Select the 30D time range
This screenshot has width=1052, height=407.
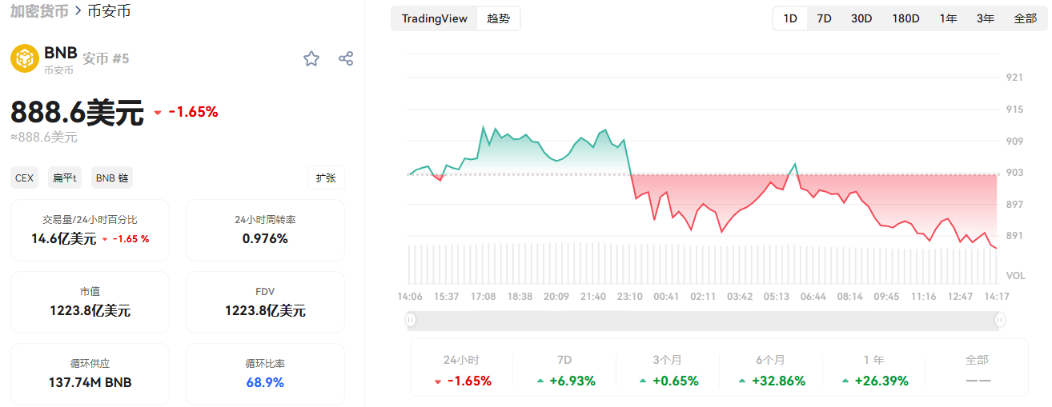coord(861,18)
